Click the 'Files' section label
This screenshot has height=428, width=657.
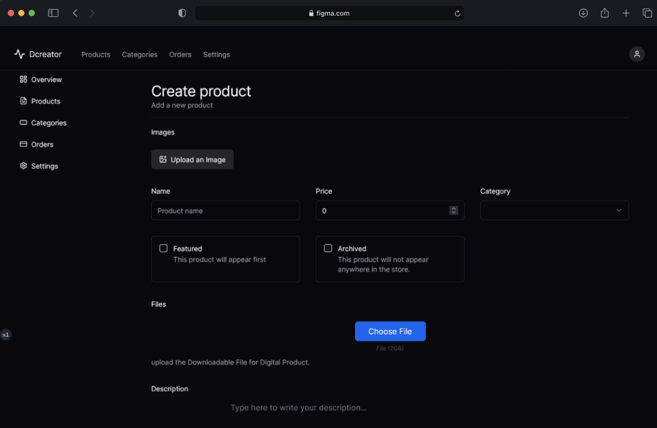pos(159,304)
